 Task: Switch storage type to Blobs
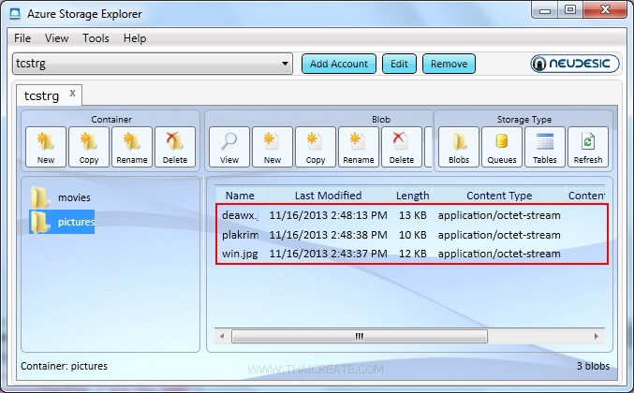tap(459, 147)
